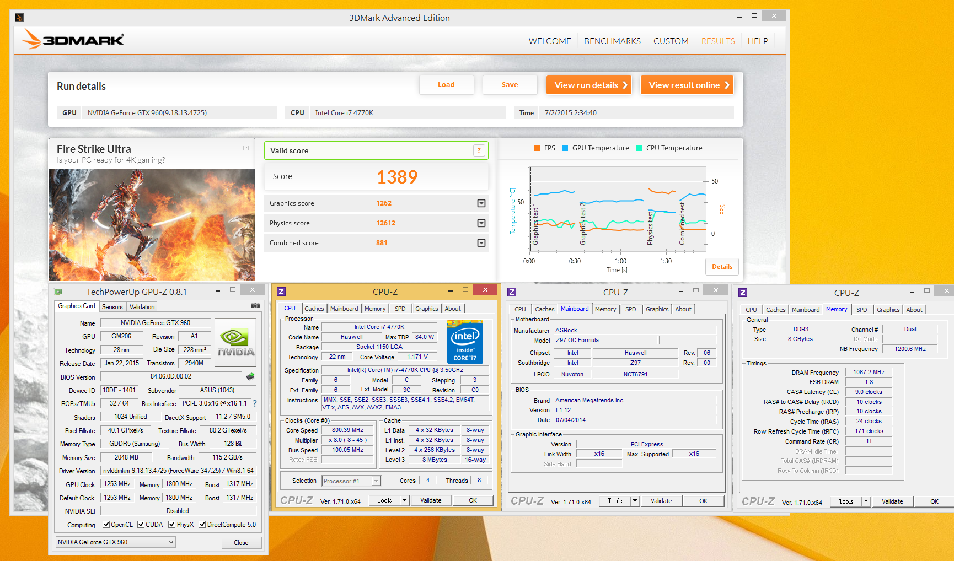The height and width of the screenshot is (561, 954).
Task: Click View run details button
Action: pyautogui.click(x=589, y=85)
